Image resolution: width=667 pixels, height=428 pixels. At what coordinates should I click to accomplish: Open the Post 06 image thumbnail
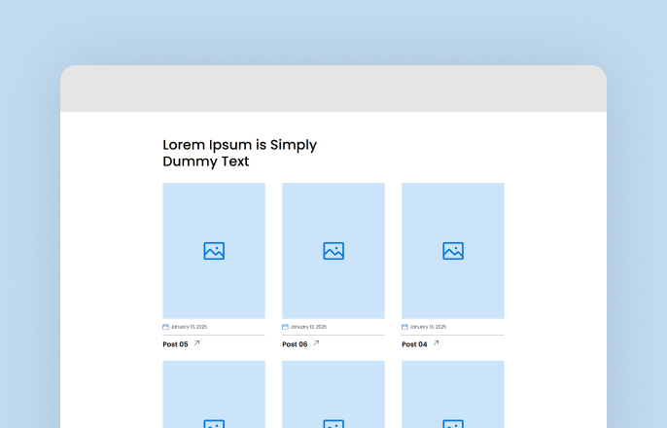333,251
